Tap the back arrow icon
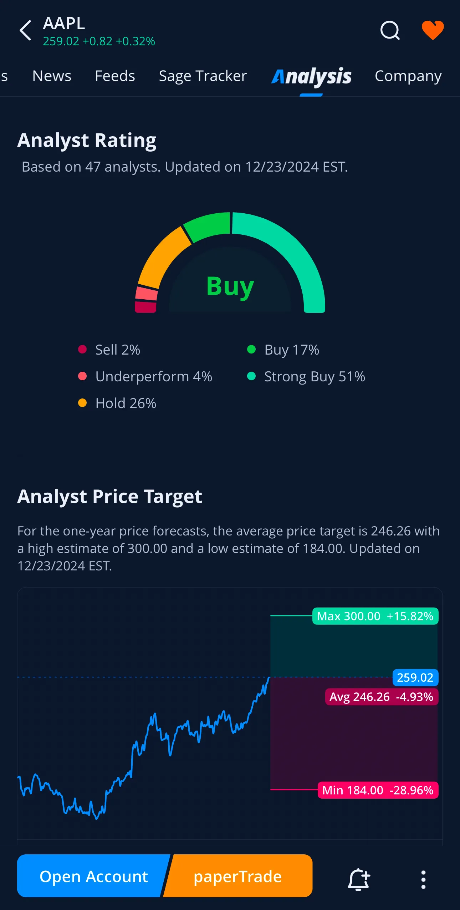460x910 pixels. pos(25,31)
